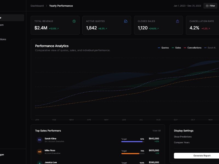Go to Dashboard in the breadcrumb

pyautogui.click(x=37, y=6)
